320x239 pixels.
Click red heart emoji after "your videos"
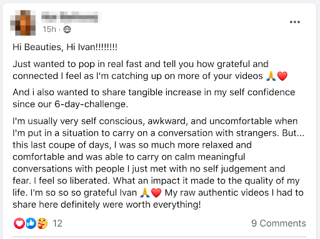282,76
